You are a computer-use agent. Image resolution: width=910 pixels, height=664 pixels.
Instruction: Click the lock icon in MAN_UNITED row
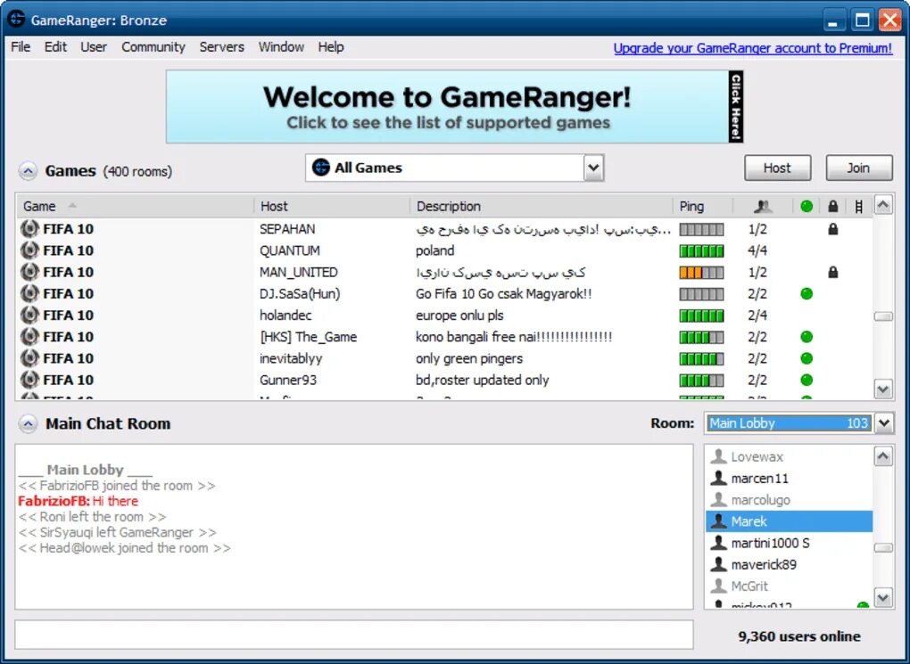[x=832, y=272]
